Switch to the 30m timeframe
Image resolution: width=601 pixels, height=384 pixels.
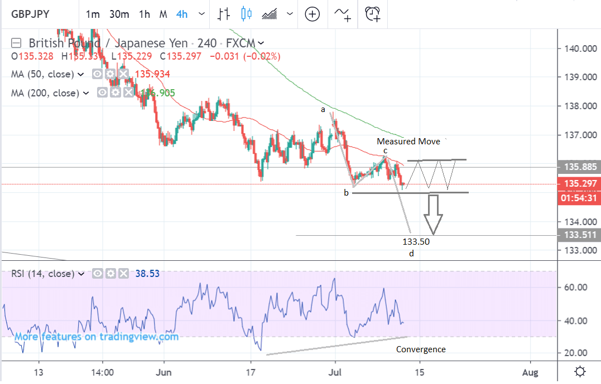point(119,14)
